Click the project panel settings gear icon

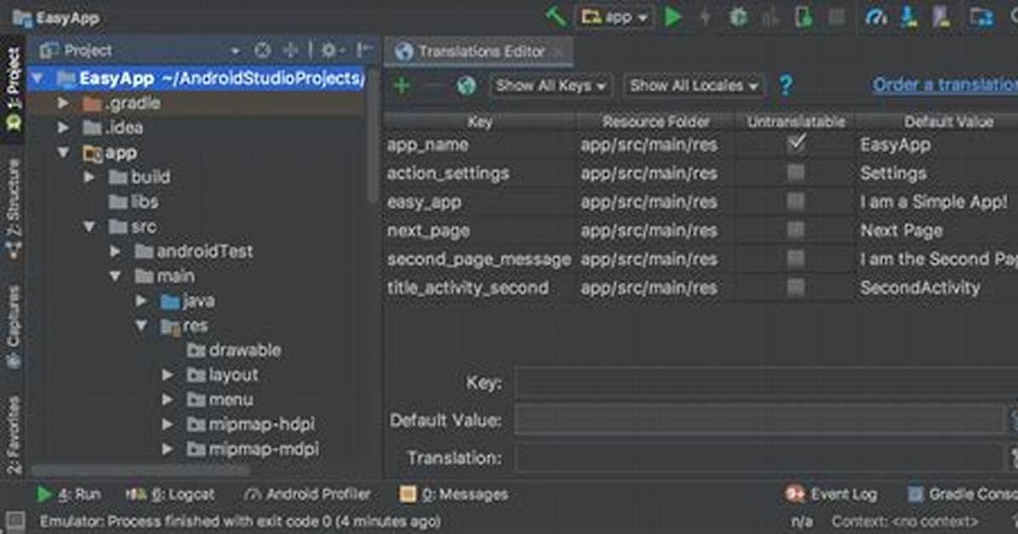tap(329, 50)
